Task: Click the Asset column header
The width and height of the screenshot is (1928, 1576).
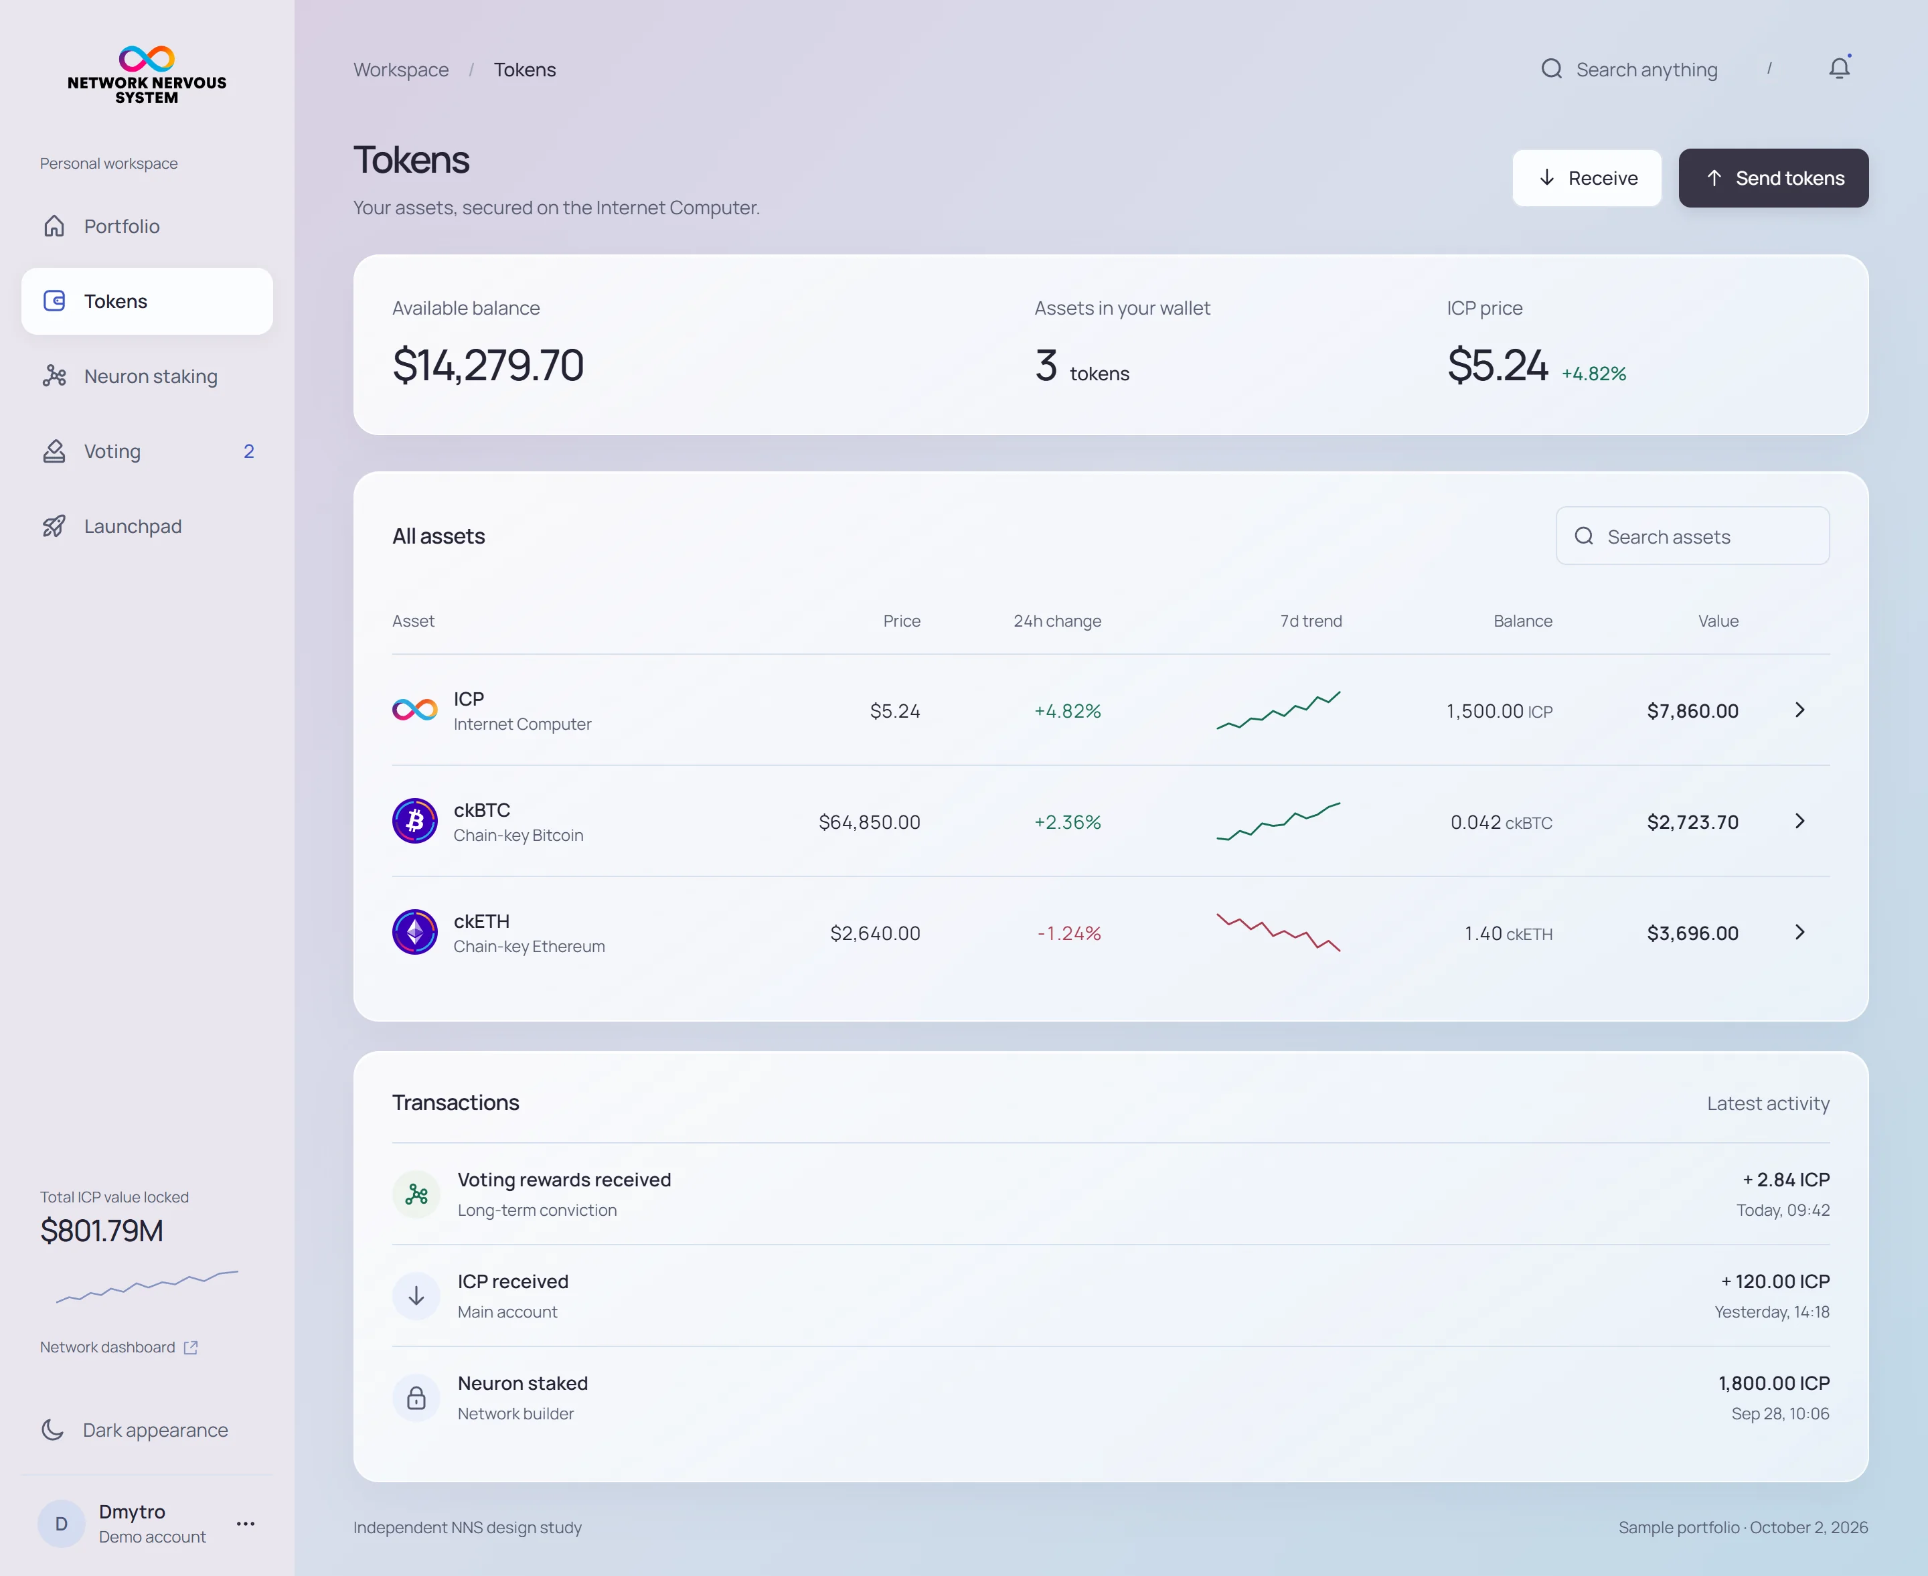Action: (x=413, y=621)
